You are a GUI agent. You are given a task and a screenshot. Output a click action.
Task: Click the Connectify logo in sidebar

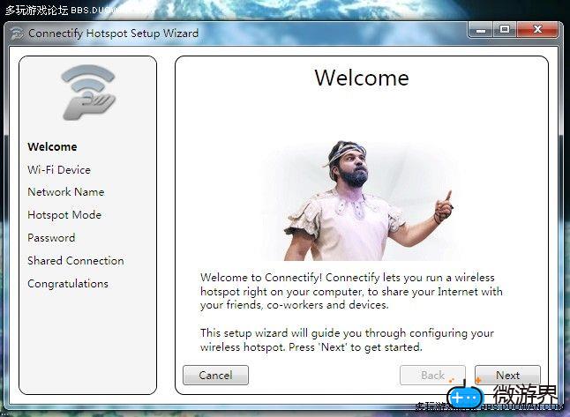(88, 93)
